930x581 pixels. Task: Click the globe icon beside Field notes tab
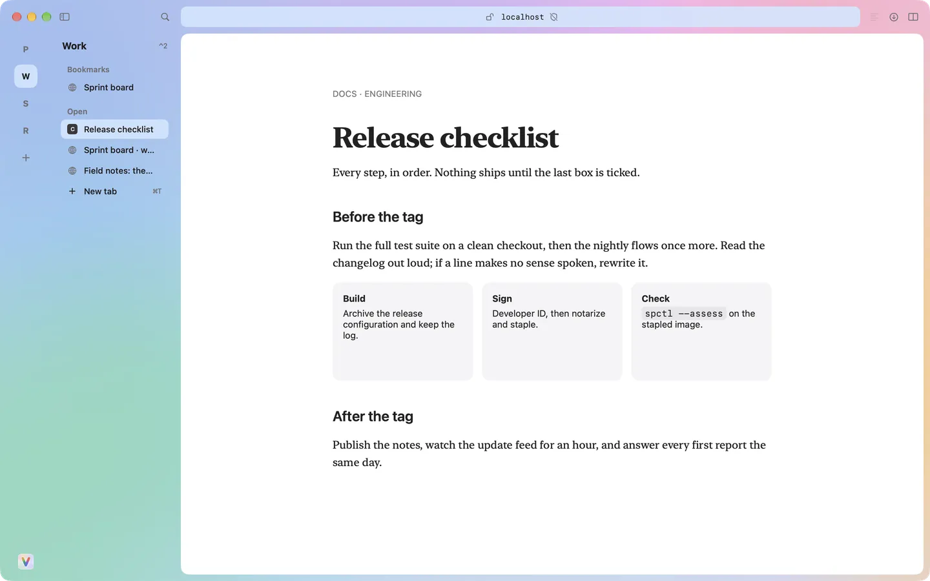click(72, 170)
